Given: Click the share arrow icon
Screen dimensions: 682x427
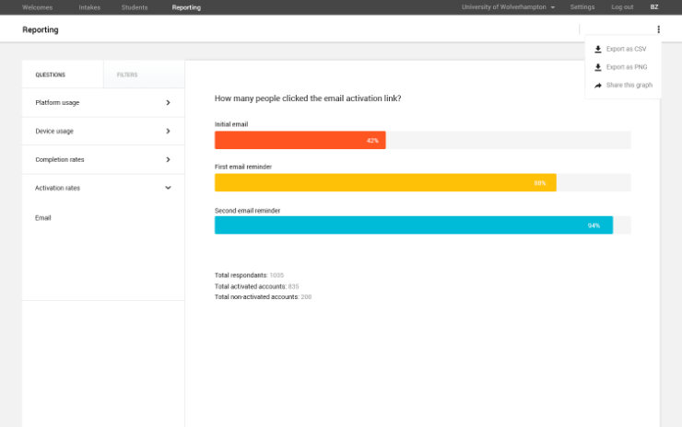Looking at the screenshot, I should [598, 86].
